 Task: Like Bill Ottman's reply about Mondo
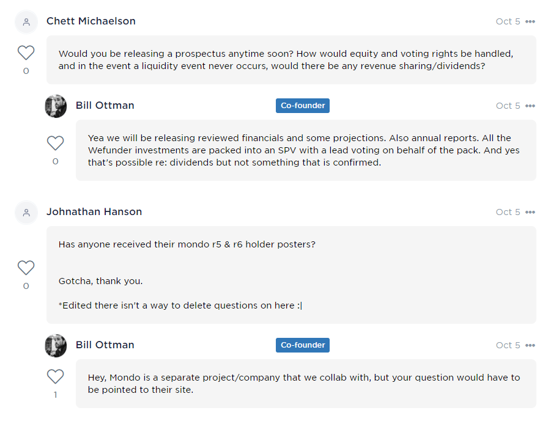pos(55,376)
